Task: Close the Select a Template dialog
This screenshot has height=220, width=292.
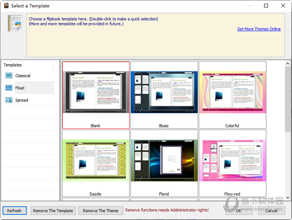Action: 283,5
